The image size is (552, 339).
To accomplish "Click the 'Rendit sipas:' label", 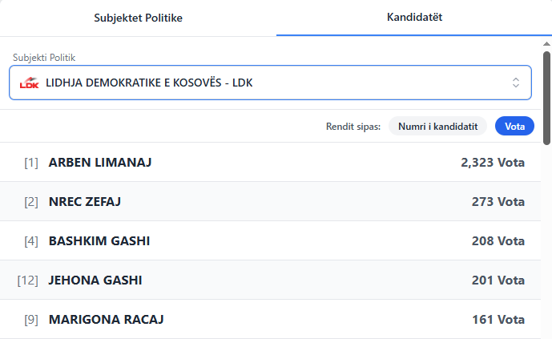I will [353, 127].
